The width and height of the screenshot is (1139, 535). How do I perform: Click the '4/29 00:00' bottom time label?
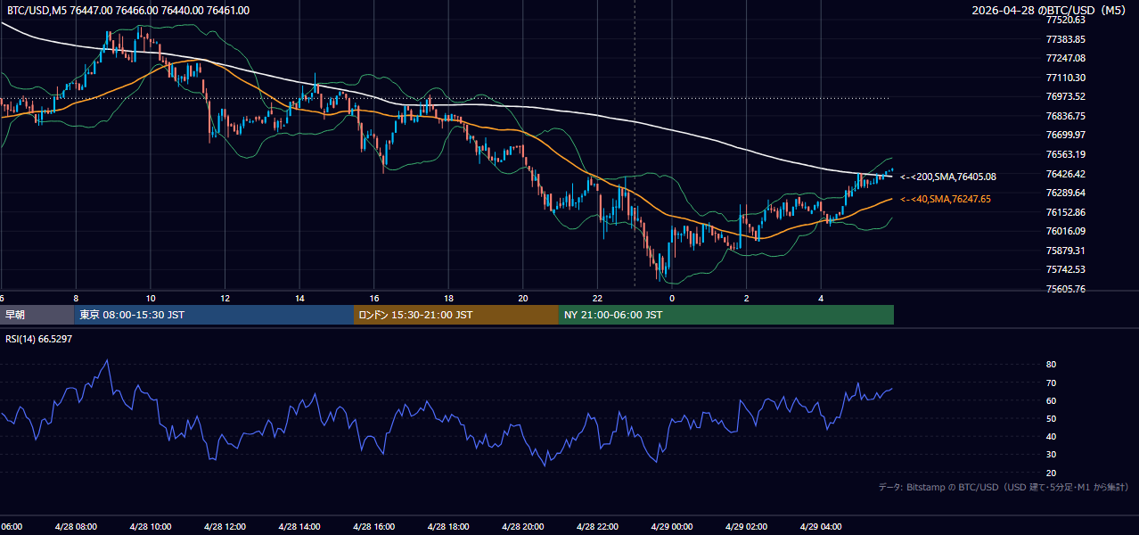coord(672,526)
